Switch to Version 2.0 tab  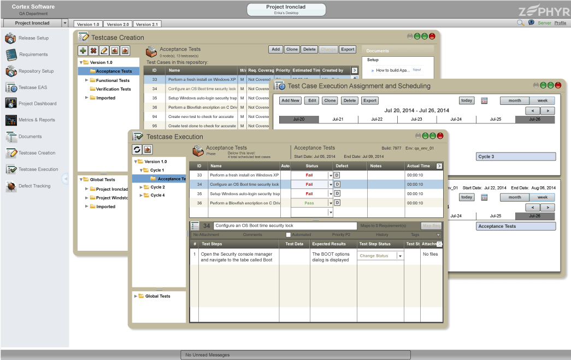(117, 25)
